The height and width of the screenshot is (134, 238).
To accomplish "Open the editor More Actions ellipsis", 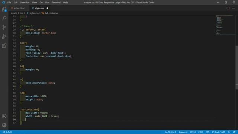I will (234, 8).
